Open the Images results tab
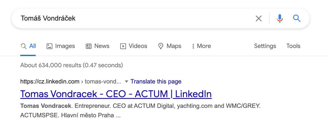 61,46
